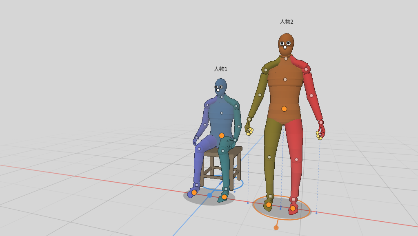This screenshot has width=418, height=236.
Task: Select the orange foot handle on 人物1's purple foot
Action: [x=194, y=192]
